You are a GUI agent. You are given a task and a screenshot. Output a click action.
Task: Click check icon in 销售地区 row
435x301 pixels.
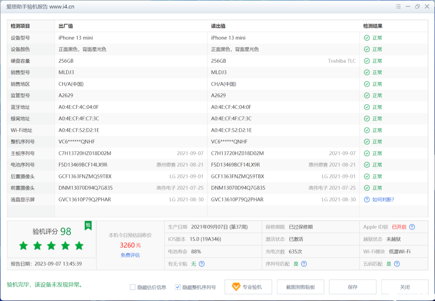(x=367, y=84)
